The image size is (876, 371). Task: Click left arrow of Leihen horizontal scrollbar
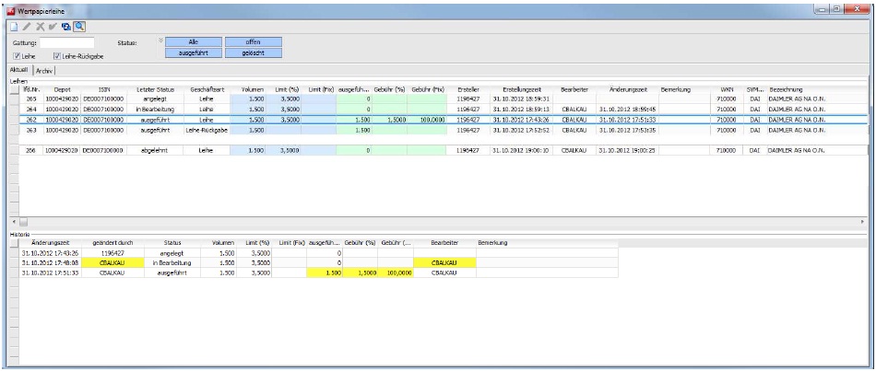tap(15, 222)
